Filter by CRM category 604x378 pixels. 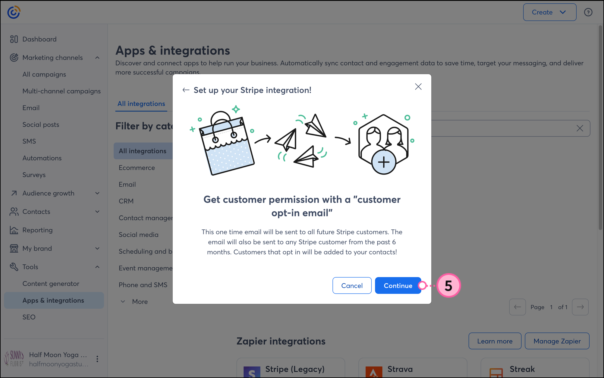(126, 201)
